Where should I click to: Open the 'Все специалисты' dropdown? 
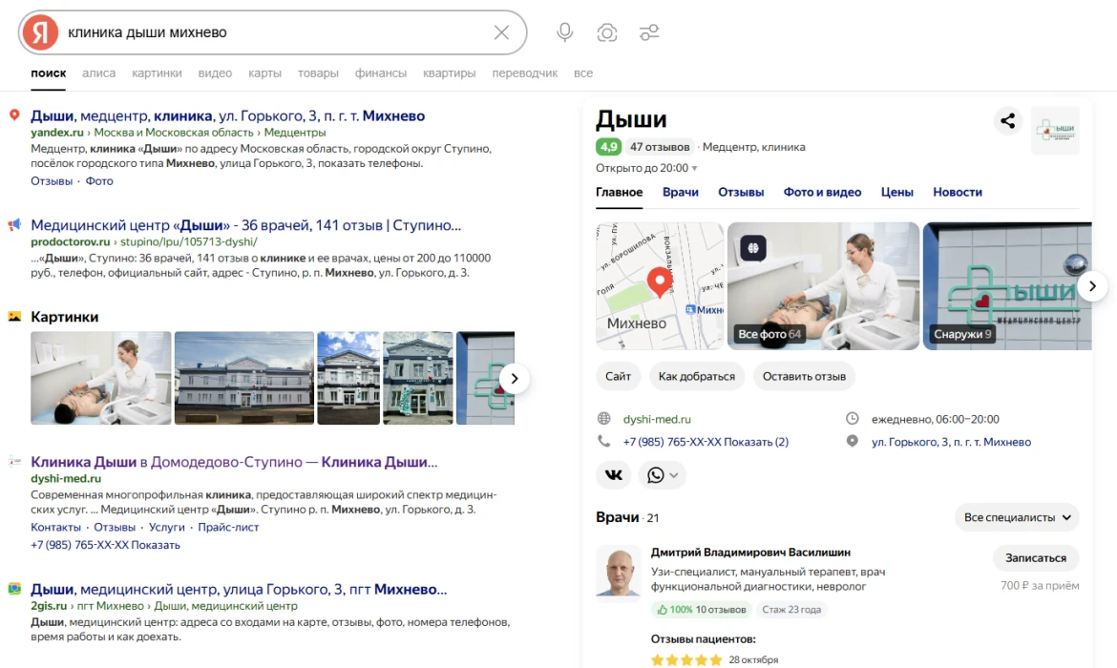1016,517
